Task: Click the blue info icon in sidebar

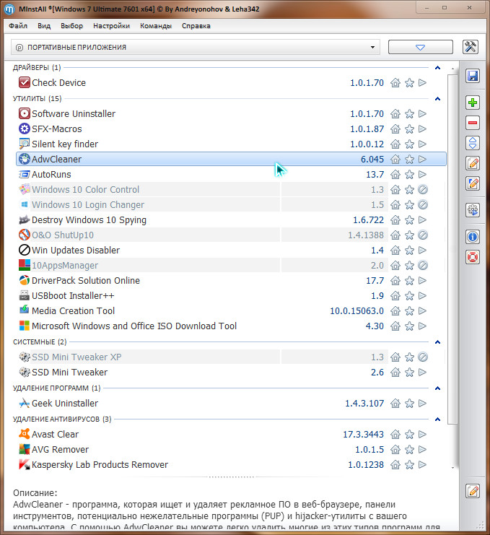Action: [473, 236]
